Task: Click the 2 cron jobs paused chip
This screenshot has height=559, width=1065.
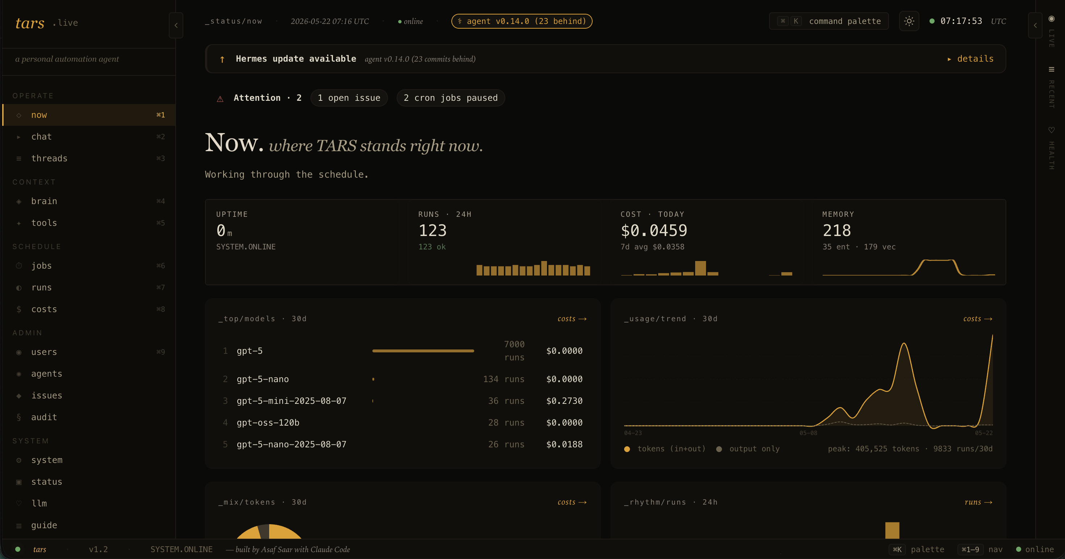Action: tap(451, 98)
